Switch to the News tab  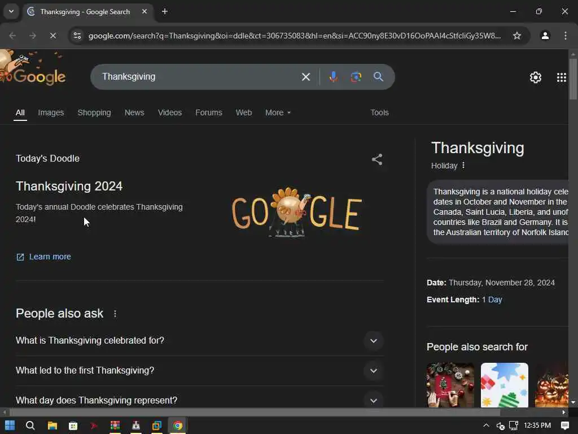pos(134,112)
